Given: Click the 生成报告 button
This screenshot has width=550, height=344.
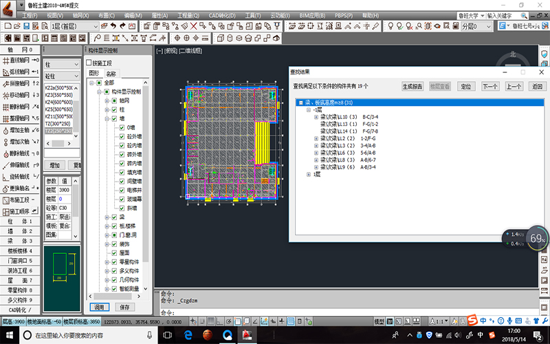Looking at the screenshot, I should [x=412, y=87].
